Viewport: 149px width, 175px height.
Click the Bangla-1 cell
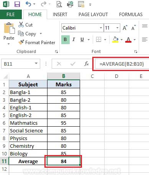[28, 92]
